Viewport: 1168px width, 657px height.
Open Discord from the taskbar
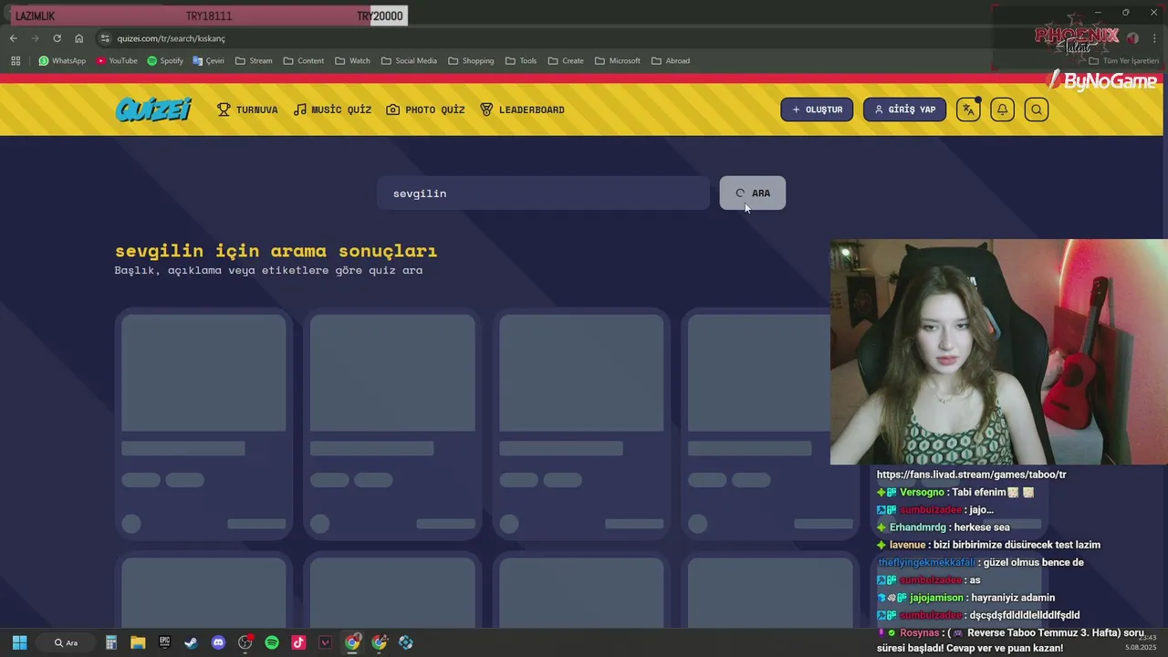(218, 642)
